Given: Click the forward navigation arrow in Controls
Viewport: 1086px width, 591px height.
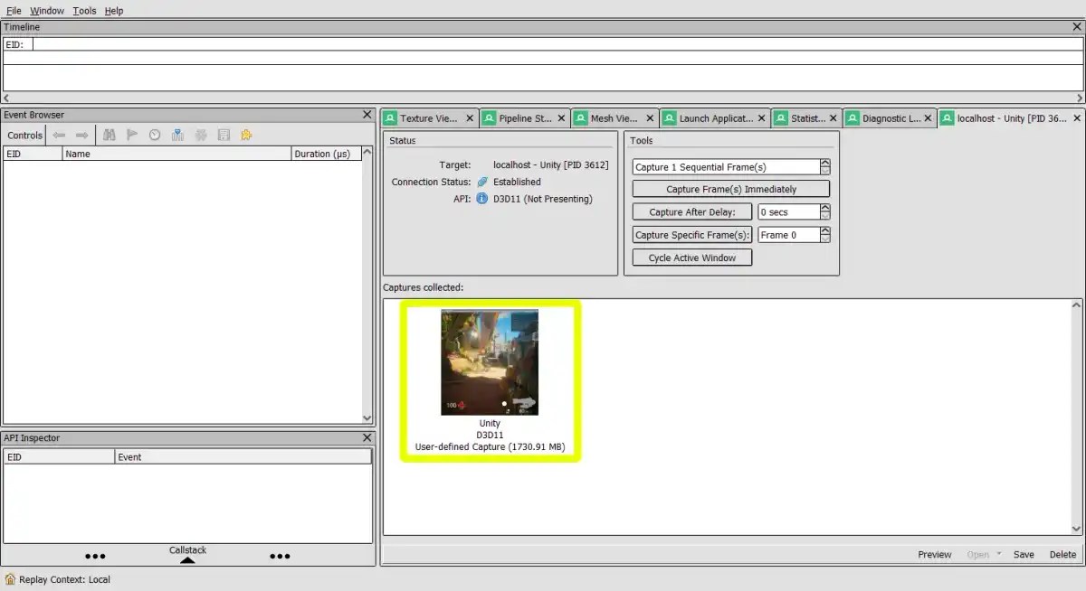Looking at the screenshot, I should click(x=81, y=135).
